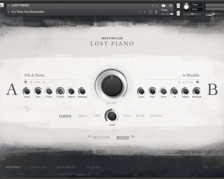Image resolution: width=224 pixels, height=179 pixels.
Task: Randomize layer A sound with shuffle icon
Action: coord(43,82)
